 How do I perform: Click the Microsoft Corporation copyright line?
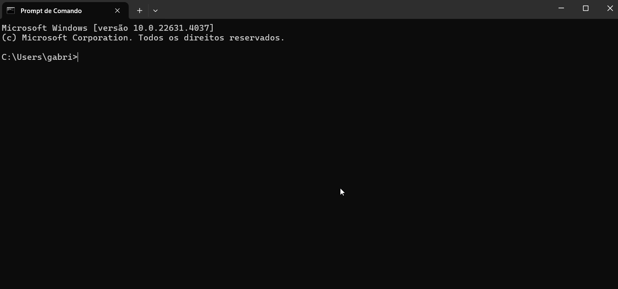click(x=143, y=38)
